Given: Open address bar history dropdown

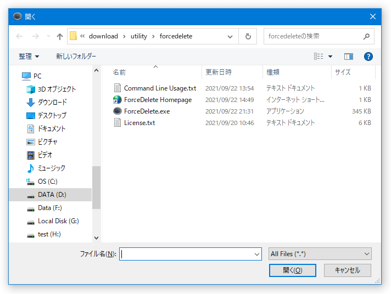Looking at the screenshot, I should (230, 37).
